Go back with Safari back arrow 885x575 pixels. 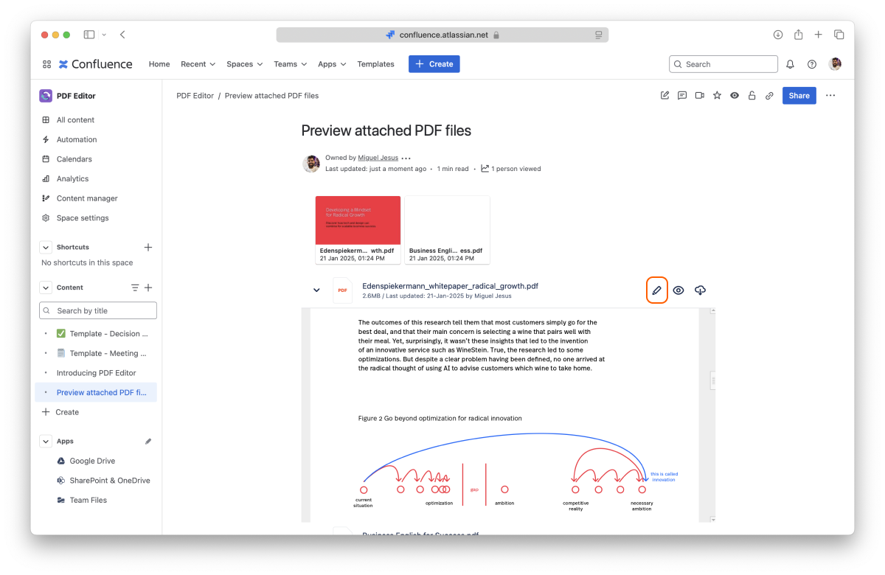[x=122, y=35]
